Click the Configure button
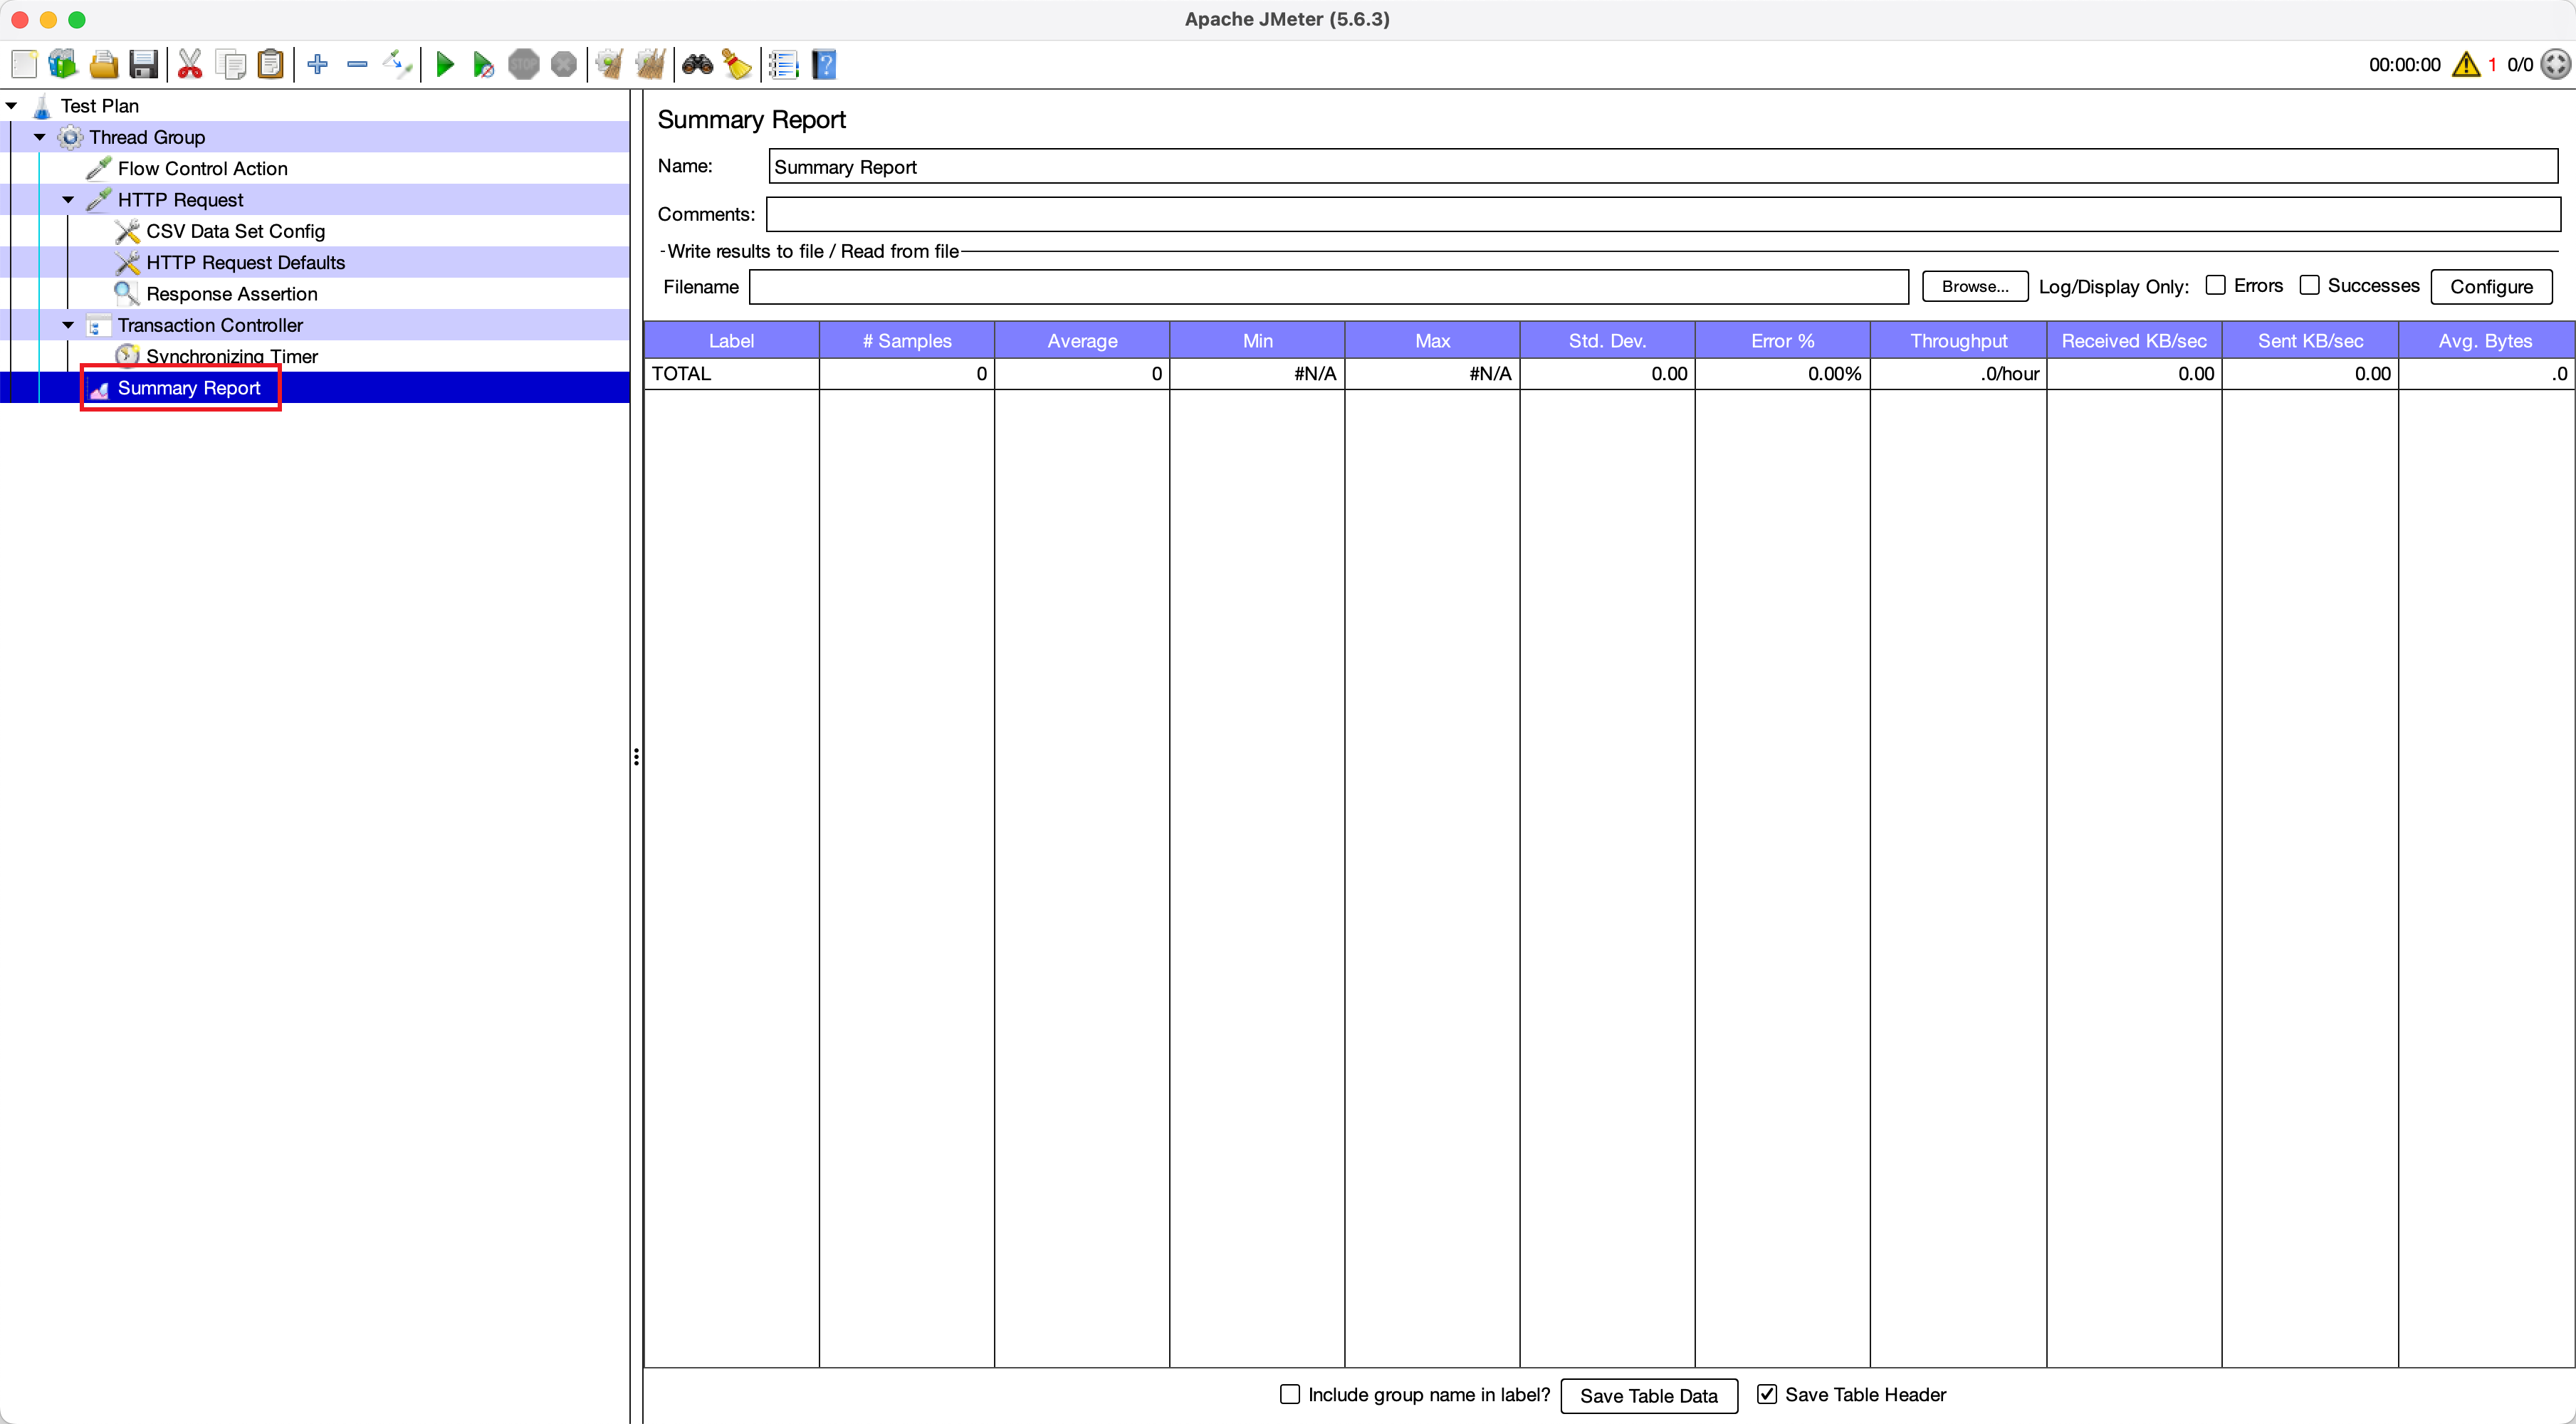The width and height of the screenshot is (2576, 1424). [2491, 287]
